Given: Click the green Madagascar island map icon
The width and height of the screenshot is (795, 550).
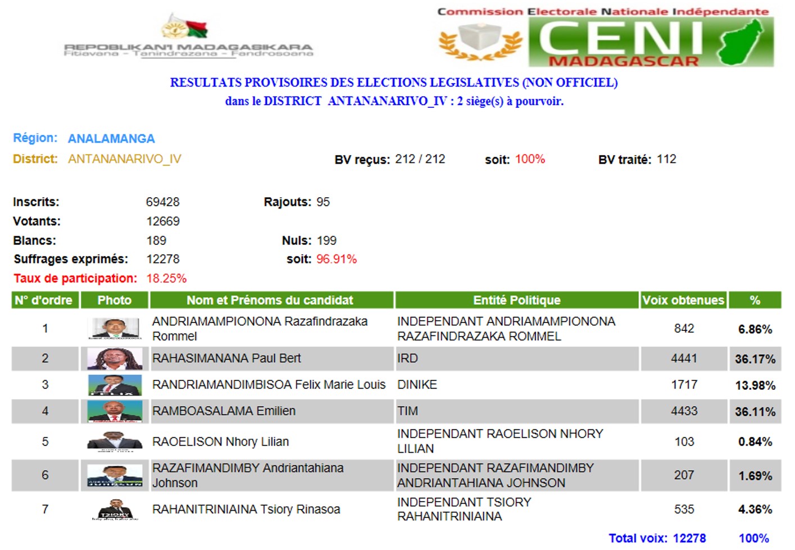Looking at the screenshot, I should pyautogui.click(x=741, y=41).
